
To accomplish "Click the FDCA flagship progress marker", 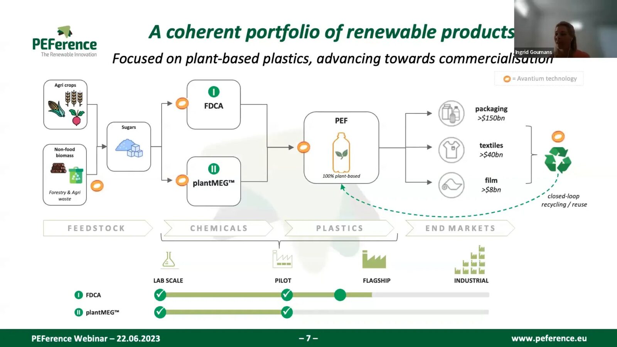I will tap(341, 295).
